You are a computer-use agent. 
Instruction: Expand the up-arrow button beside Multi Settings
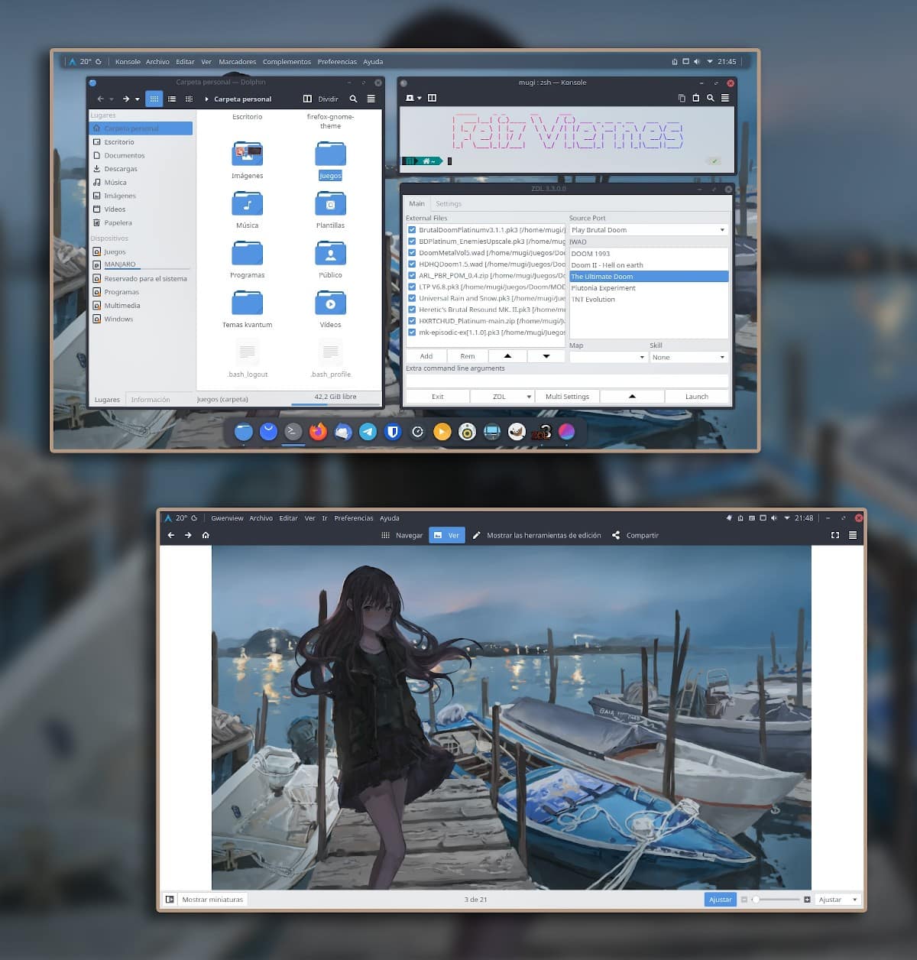(x=632, y=397)
